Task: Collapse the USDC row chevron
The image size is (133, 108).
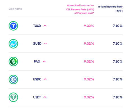Action: tap(45, 79)
